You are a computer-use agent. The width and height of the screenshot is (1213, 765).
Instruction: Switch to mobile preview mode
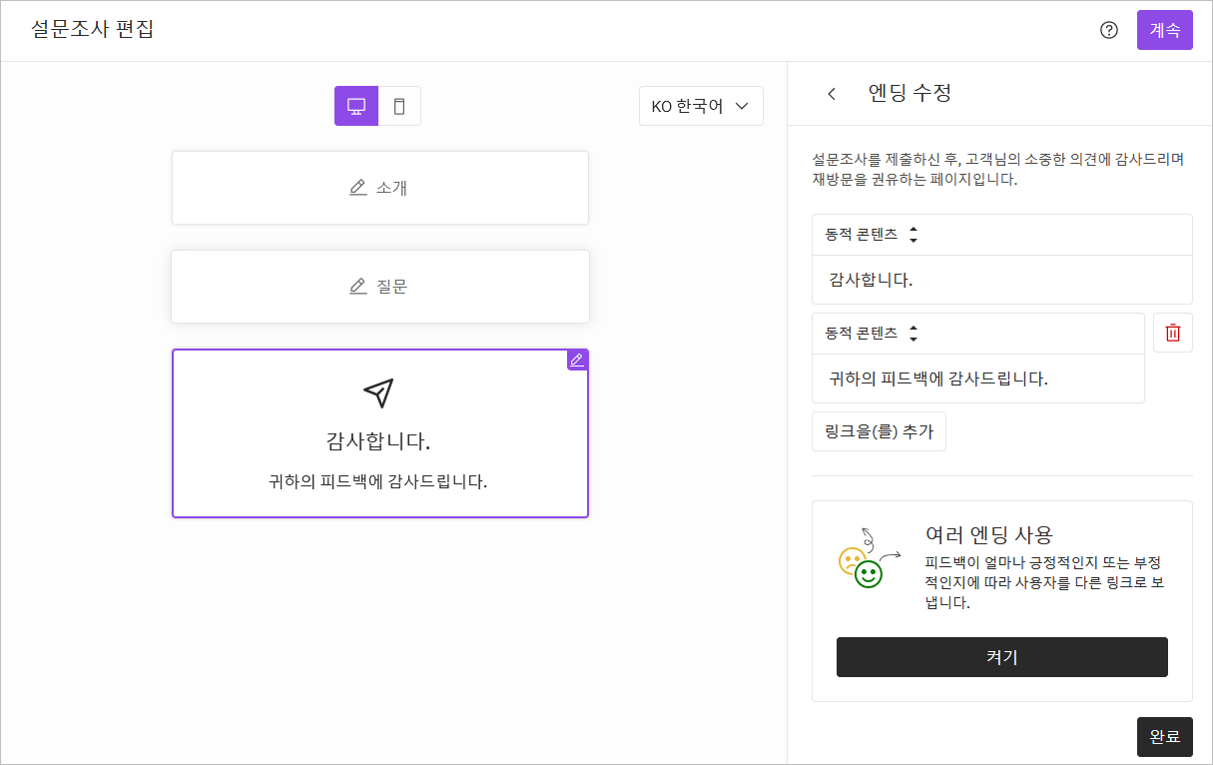(x=399, y=106)
